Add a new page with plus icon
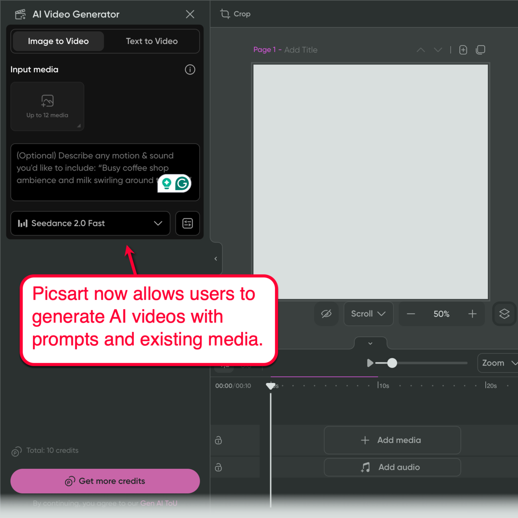 tap(463, 50)
